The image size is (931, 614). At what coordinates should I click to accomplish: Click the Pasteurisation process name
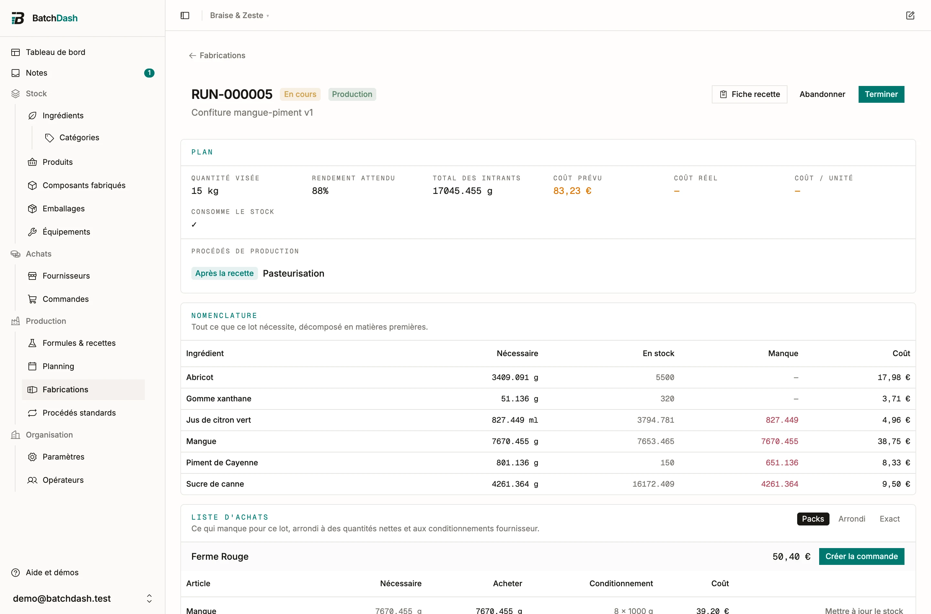pyautogui.click(x=293, y=273)
